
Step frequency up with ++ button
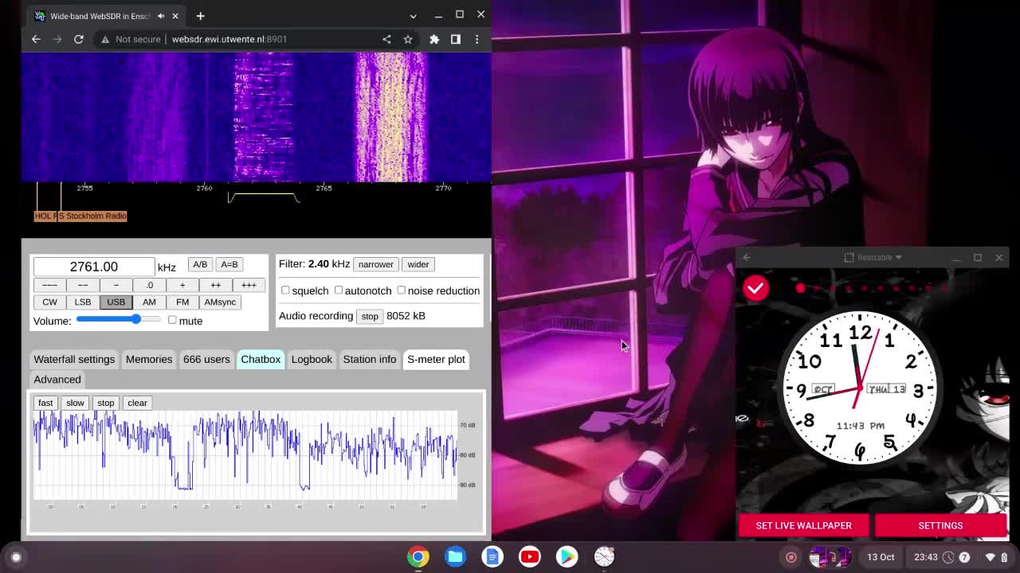pos(215,285)
